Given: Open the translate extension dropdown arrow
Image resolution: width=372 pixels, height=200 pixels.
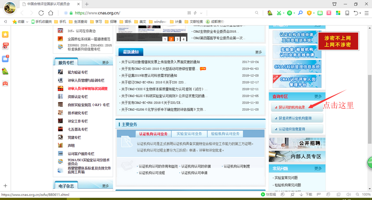Looking at the screenshot, I should [294, 13].
